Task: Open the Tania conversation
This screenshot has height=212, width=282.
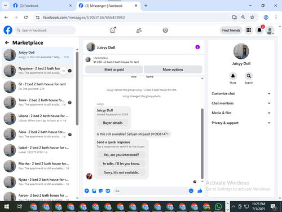Action: coord(38,102)
